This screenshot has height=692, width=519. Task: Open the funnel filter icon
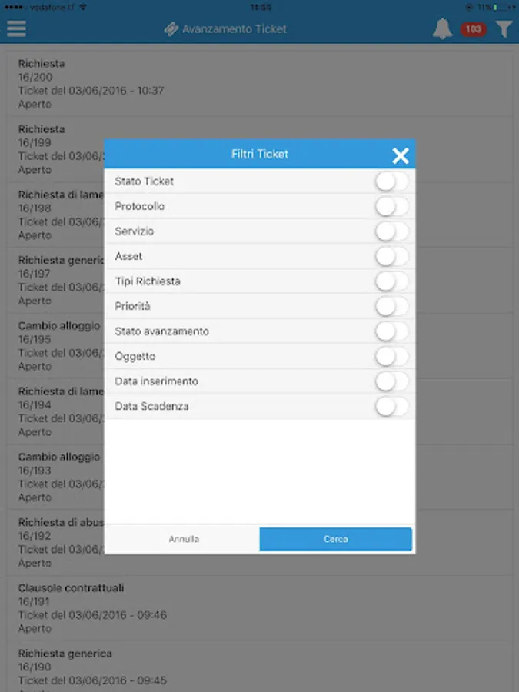504,29
